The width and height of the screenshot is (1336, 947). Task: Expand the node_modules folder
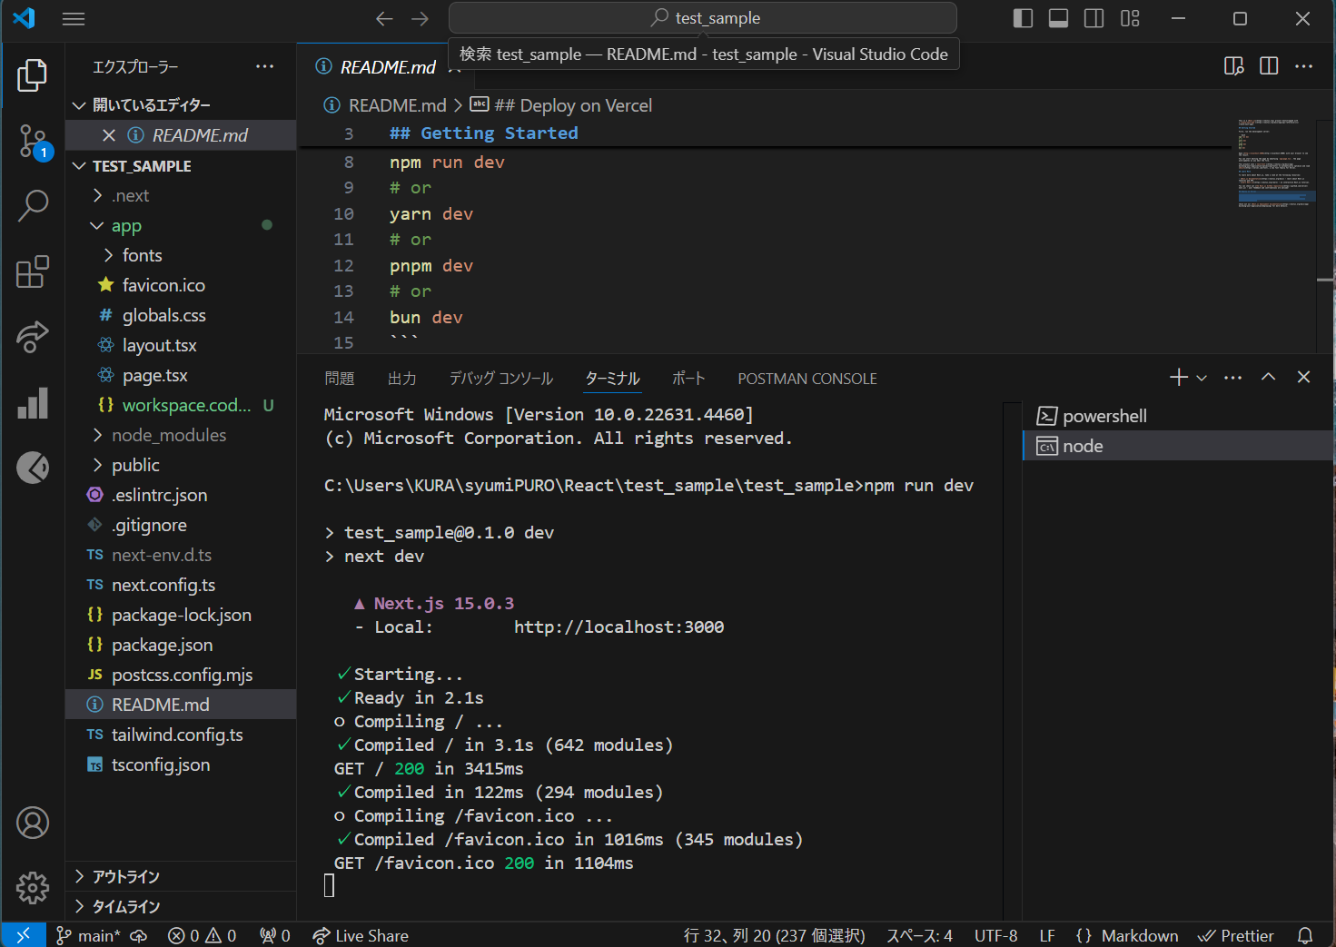click(x=182, y=436)
